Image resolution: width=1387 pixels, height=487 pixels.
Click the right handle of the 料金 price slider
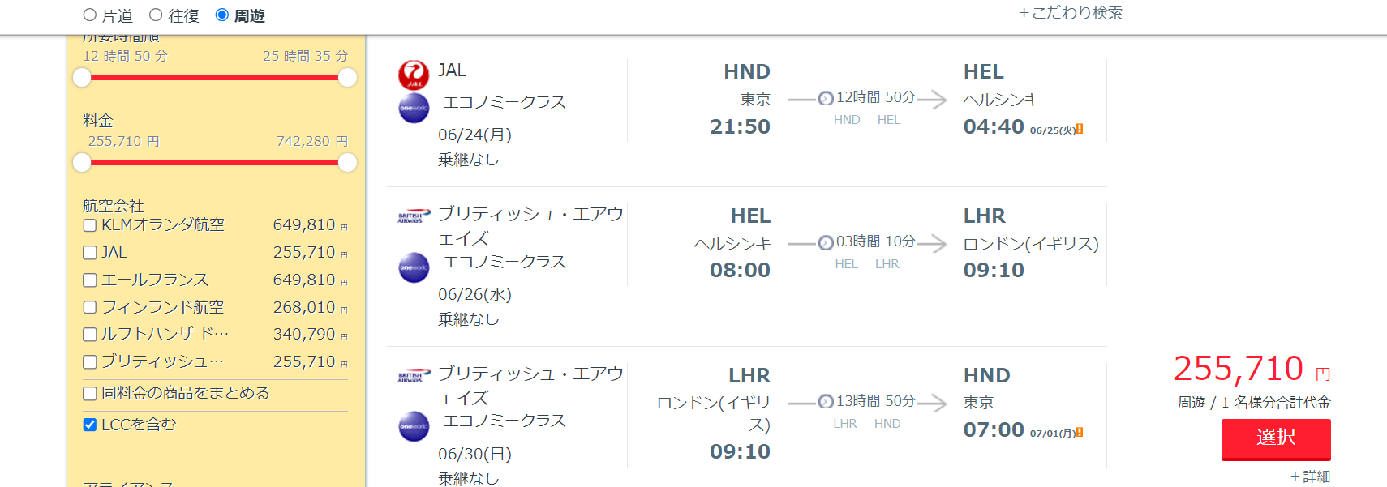[347, 163]
